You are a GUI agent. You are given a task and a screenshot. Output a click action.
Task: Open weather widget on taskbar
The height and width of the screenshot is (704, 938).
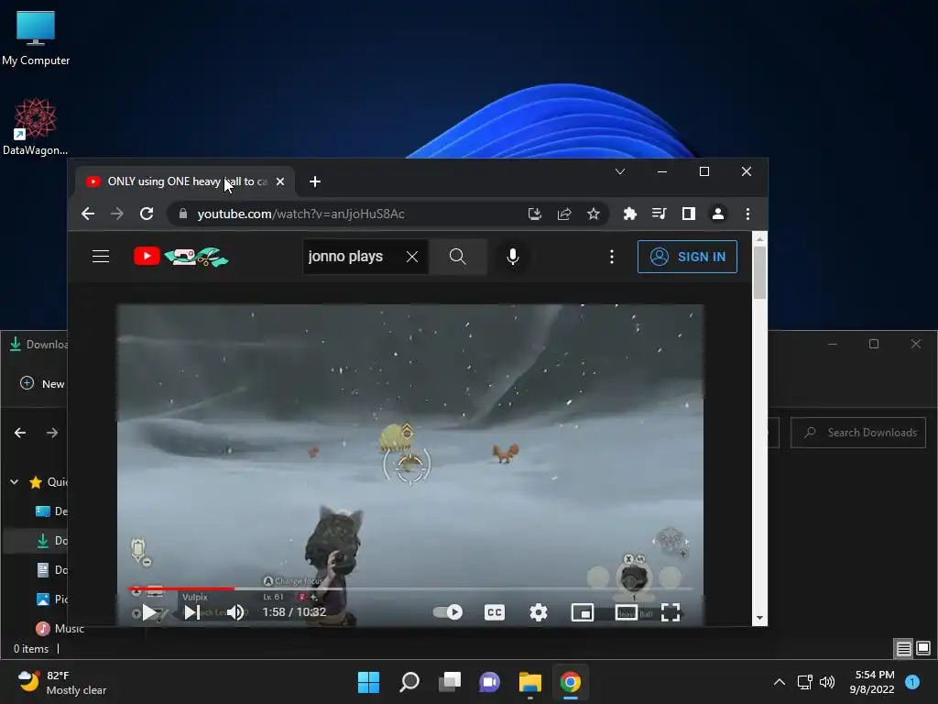pyautogui.click(x=61, y=682)
